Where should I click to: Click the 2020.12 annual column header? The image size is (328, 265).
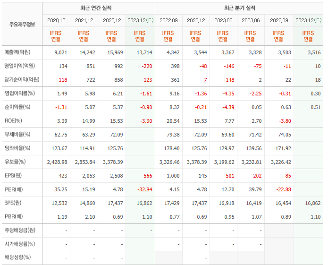[x=56, y=20]
